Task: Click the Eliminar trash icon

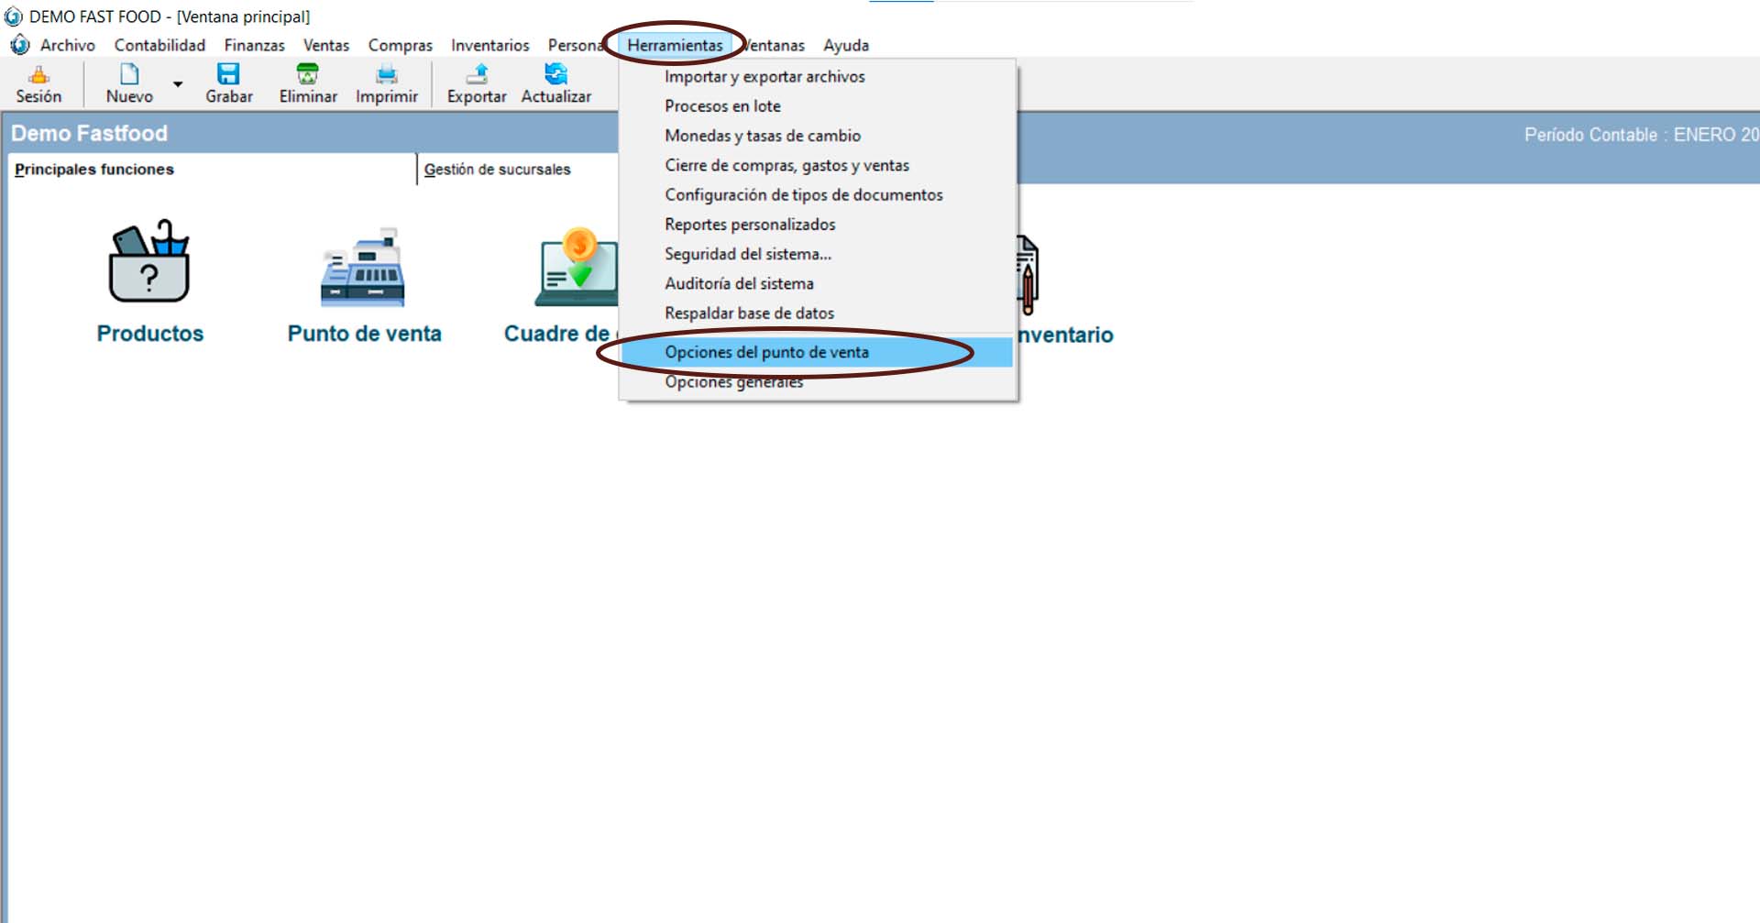Action: (x=308, y=74)
